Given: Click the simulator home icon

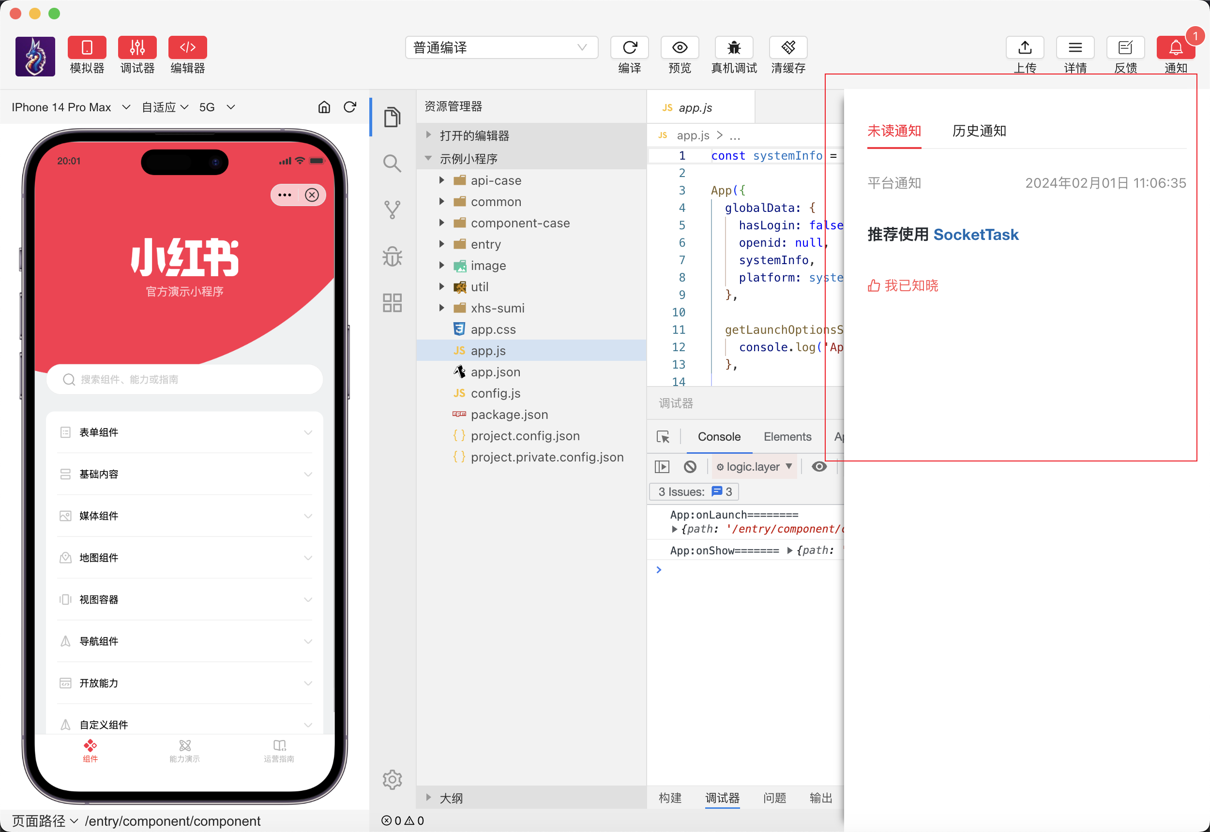Looking at the screenshot, I should pos(324,107).
